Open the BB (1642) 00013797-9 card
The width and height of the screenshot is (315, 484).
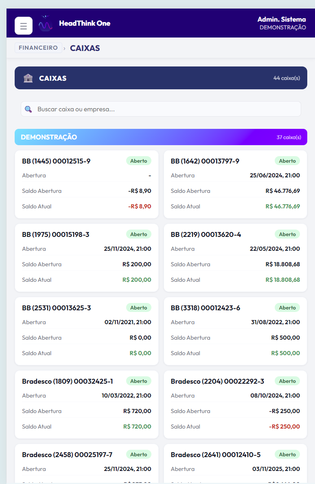tap(235, 184)
